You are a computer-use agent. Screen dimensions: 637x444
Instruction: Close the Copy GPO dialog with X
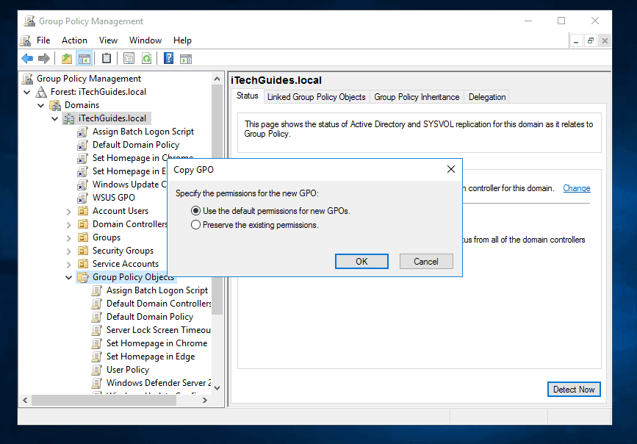(451, 169)
